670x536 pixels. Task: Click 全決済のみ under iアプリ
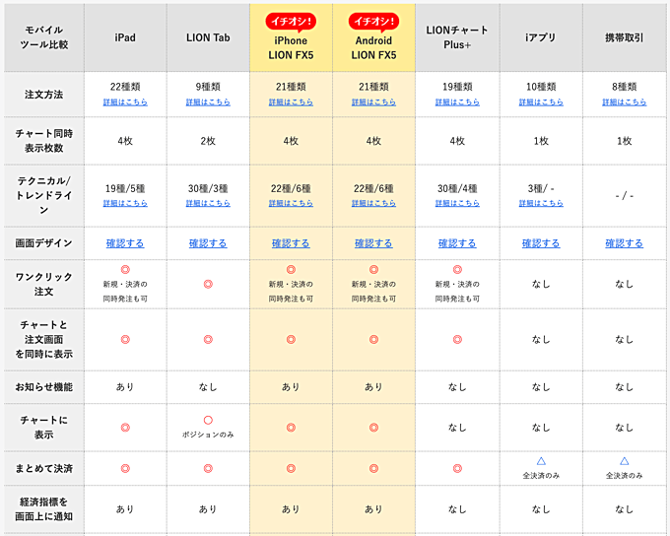(541, 475)
